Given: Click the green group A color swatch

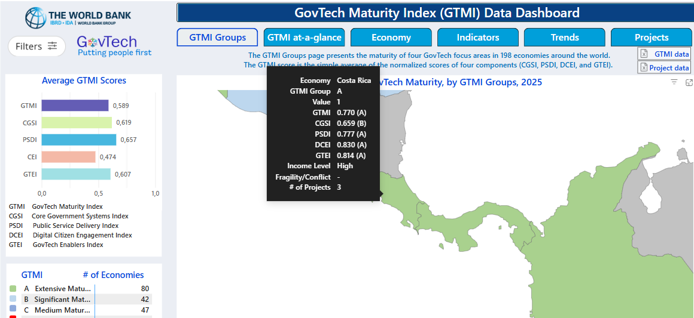Looking at the screenshot, I should pyautogui.click(x=13, y=289).
